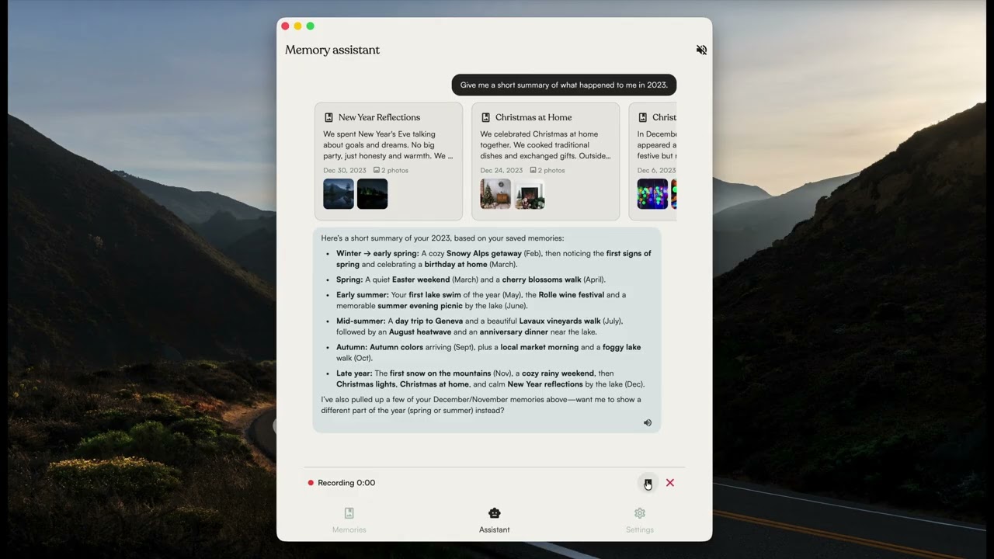Click the 'first snow on the mountains' text
The image size is (994, 559).
(440, 373)
